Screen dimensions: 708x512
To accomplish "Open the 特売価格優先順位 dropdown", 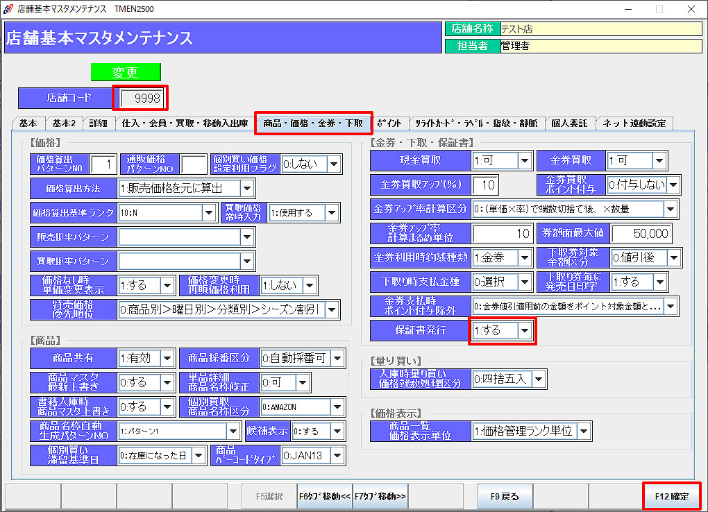I will pos(332,309).
